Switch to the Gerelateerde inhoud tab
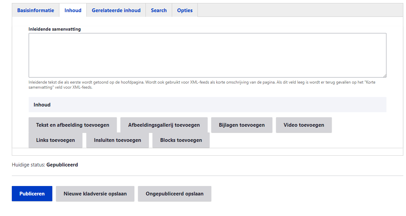The width and height of the screenshot is (406, 216). [x=116, y=10]
